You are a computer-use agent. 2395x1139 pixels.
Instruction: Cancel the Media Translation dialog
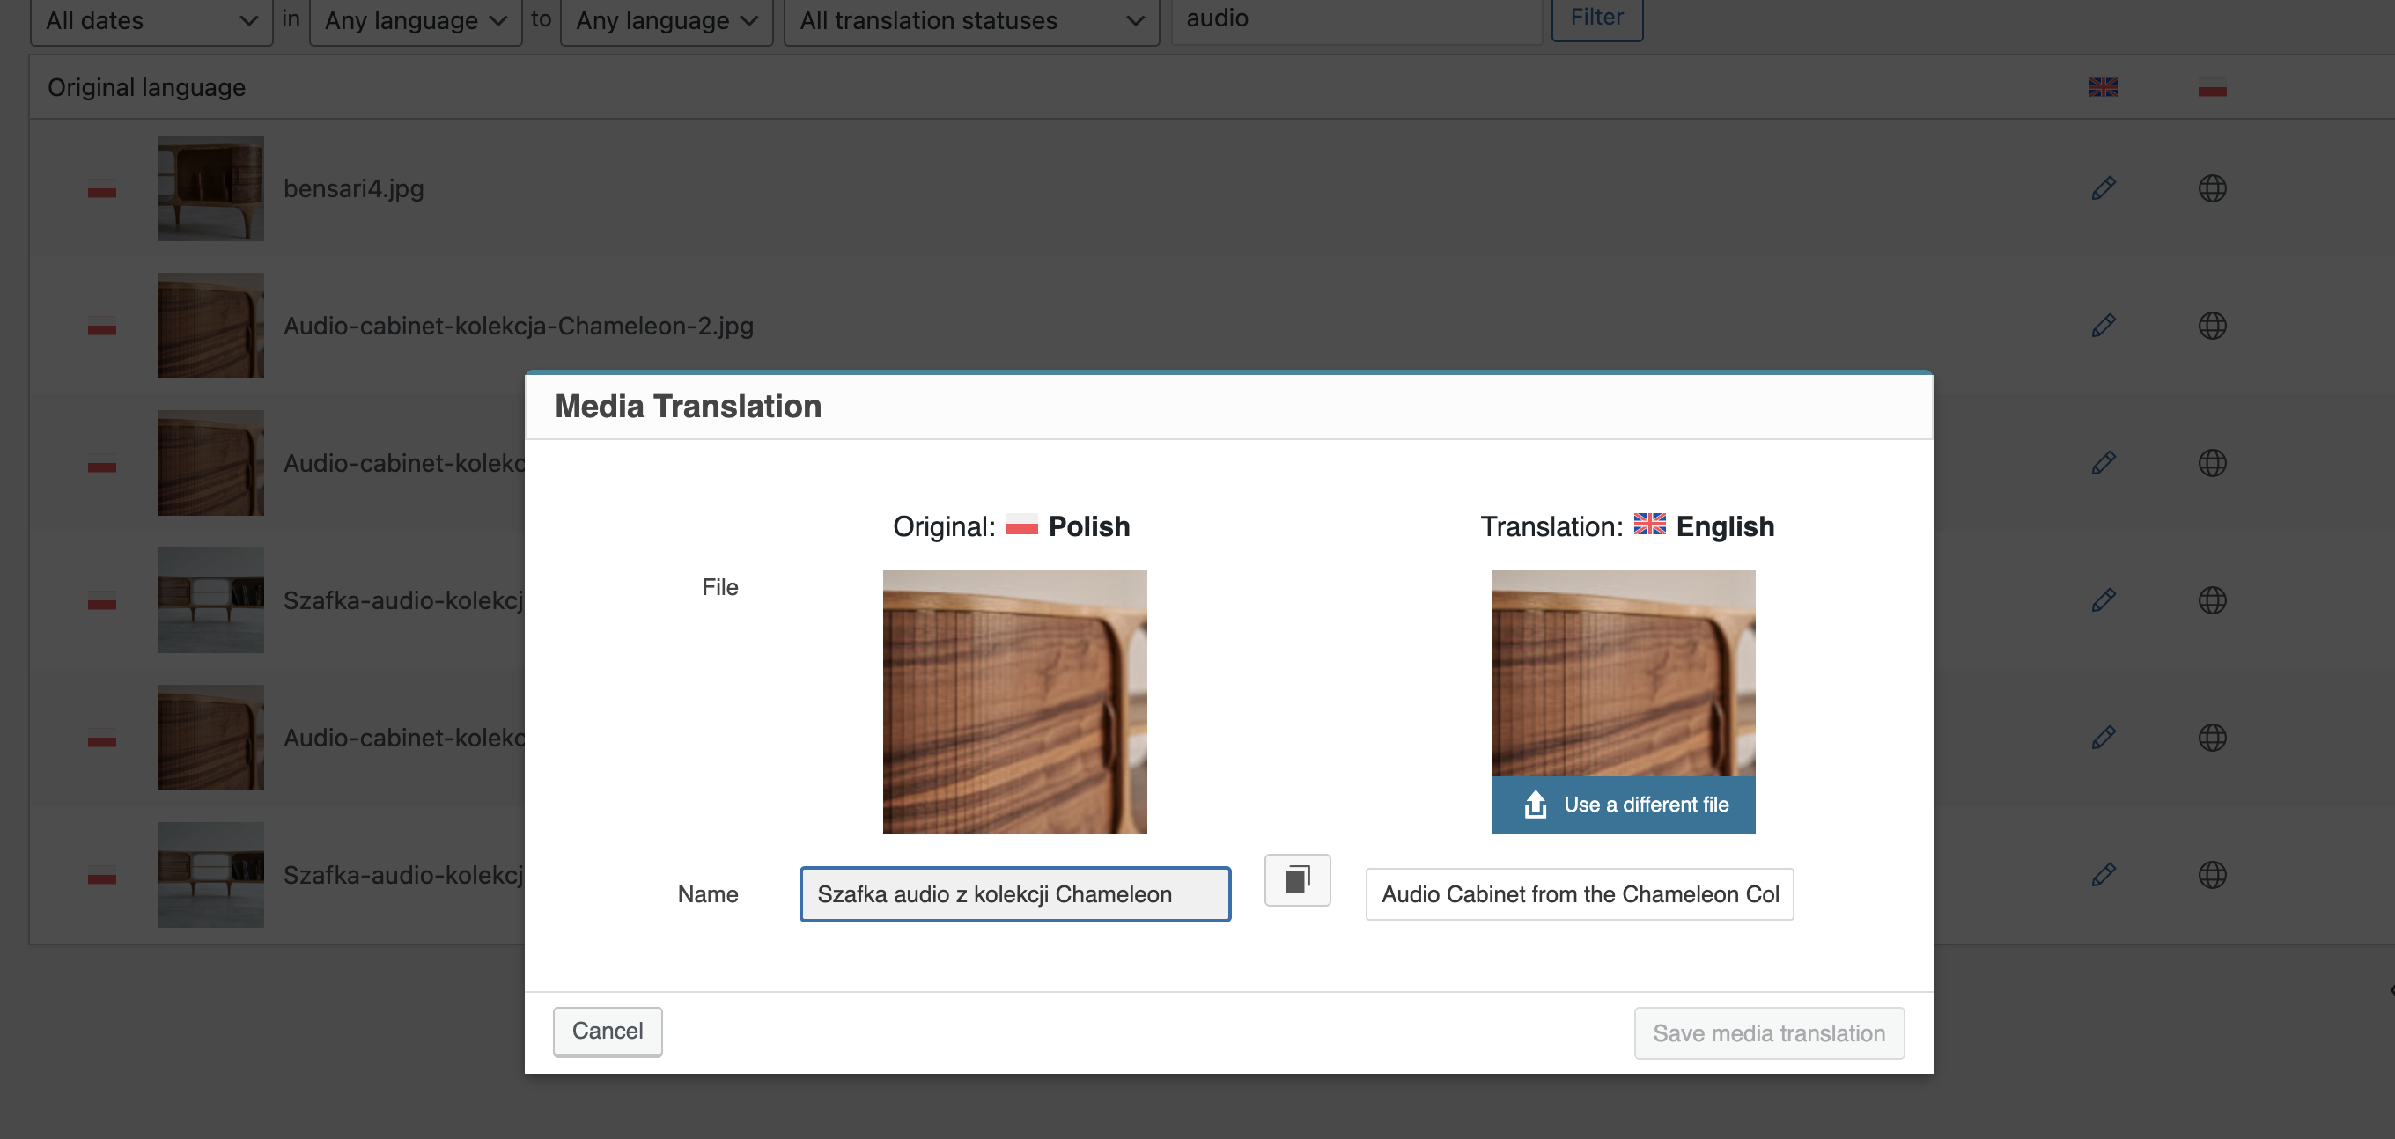tap(608, 1031)
